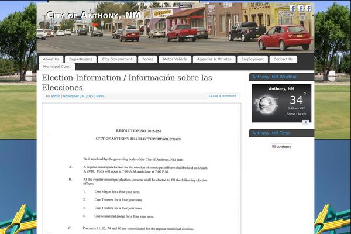Click the header street photo banner

click(175, 27)
